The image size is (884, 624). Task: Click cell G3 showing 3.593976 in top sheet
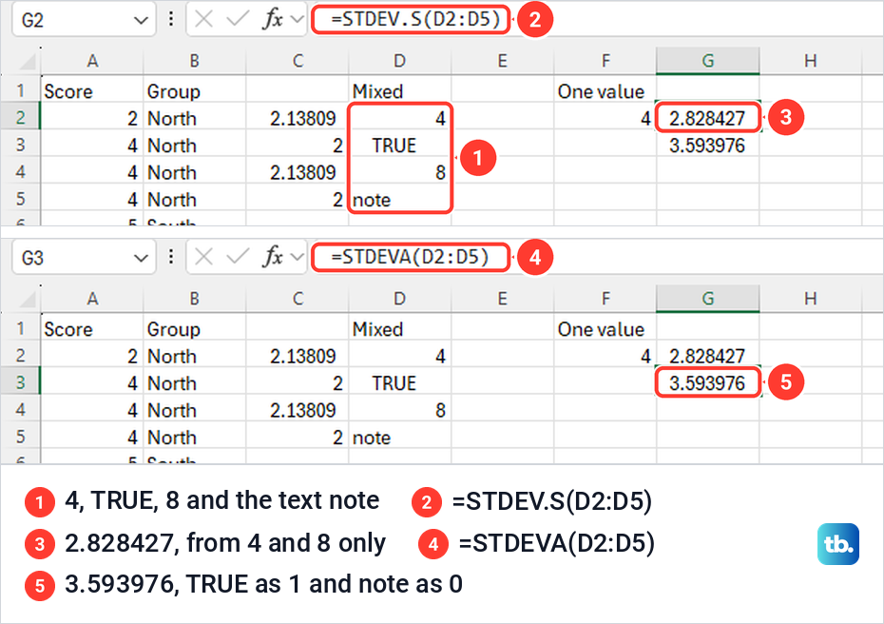(707, 145)
